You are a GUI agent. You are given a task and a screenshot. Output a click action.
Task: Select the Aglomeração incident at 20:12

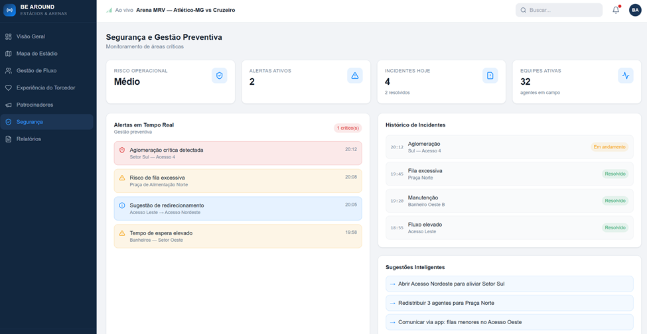pyautogui.click(x=510, y=147)
